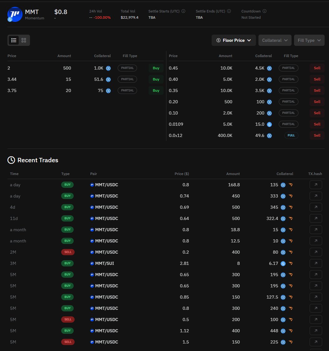Click the USDC coin icon in the first recent trade
The width and height of the screenshot is (329, 351).
283,185
